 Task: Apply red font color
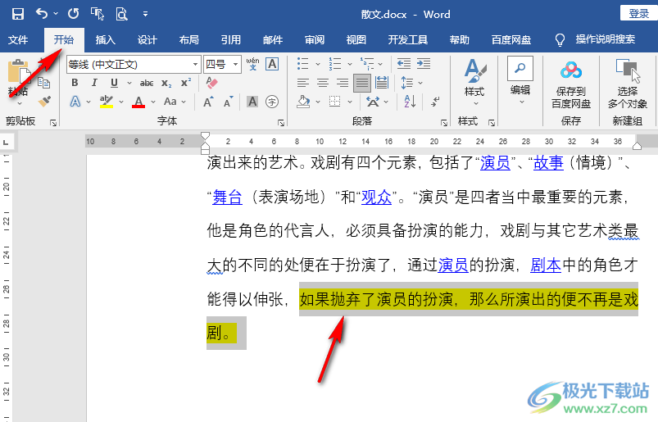tap(138, 101)
